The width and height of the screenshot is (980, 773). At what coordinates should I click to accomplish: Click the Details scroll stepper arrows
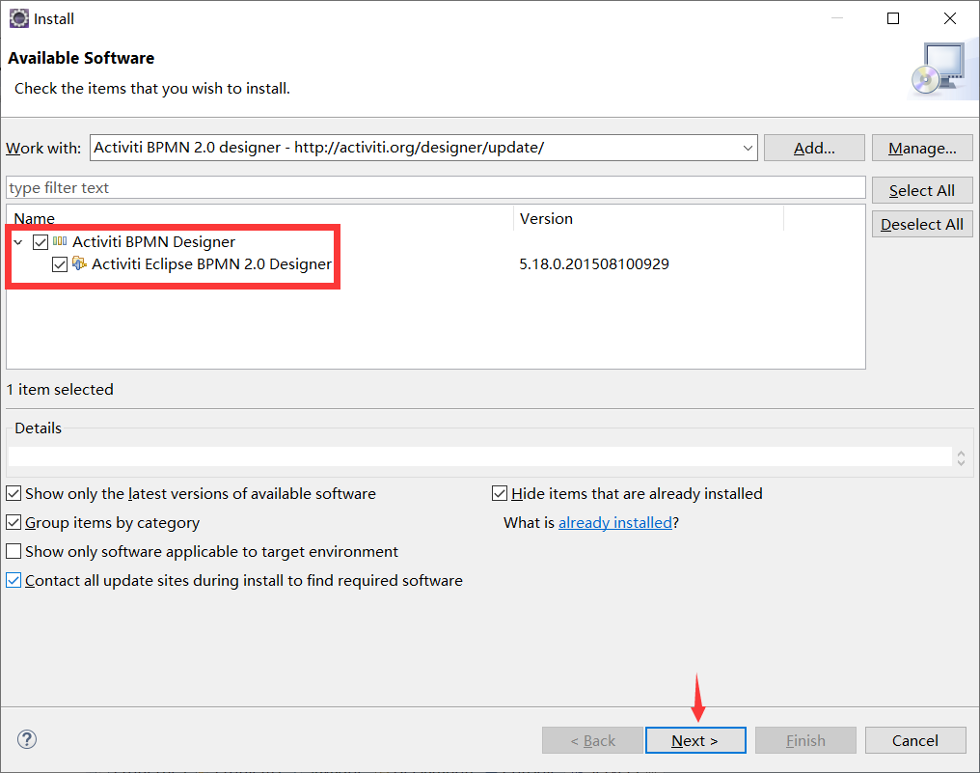coord(962,457)
